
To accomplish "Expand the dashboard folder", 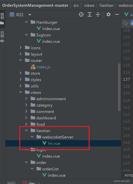I will pyautogui.click(x=26, y=117).
